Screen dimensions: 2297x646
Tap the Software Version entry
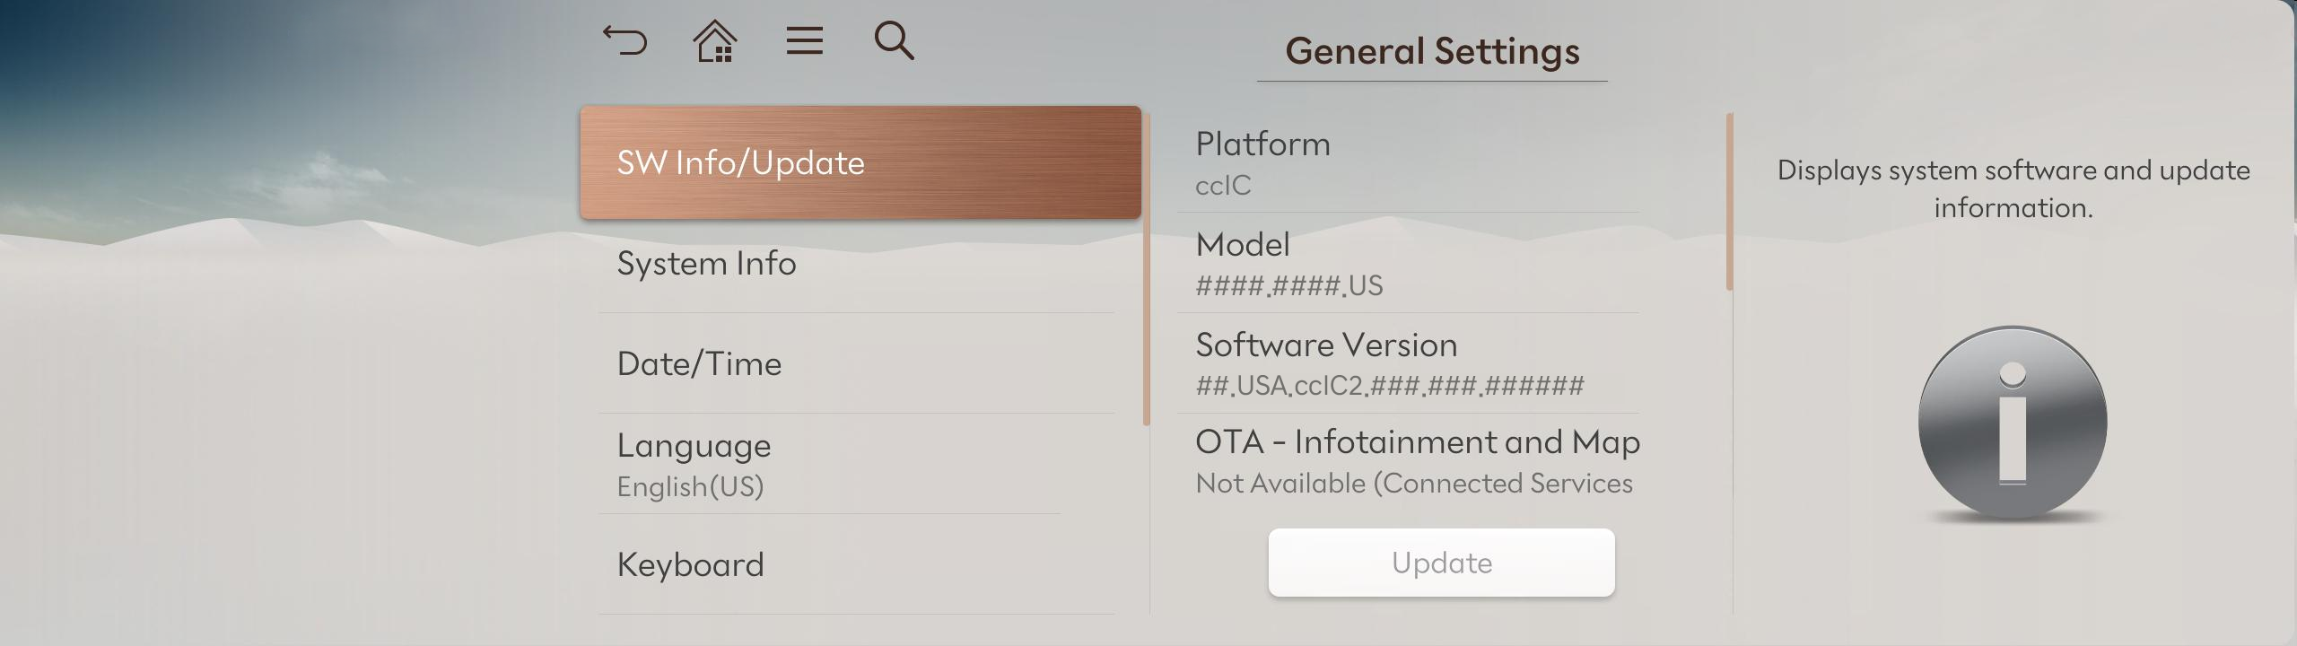1407,364
